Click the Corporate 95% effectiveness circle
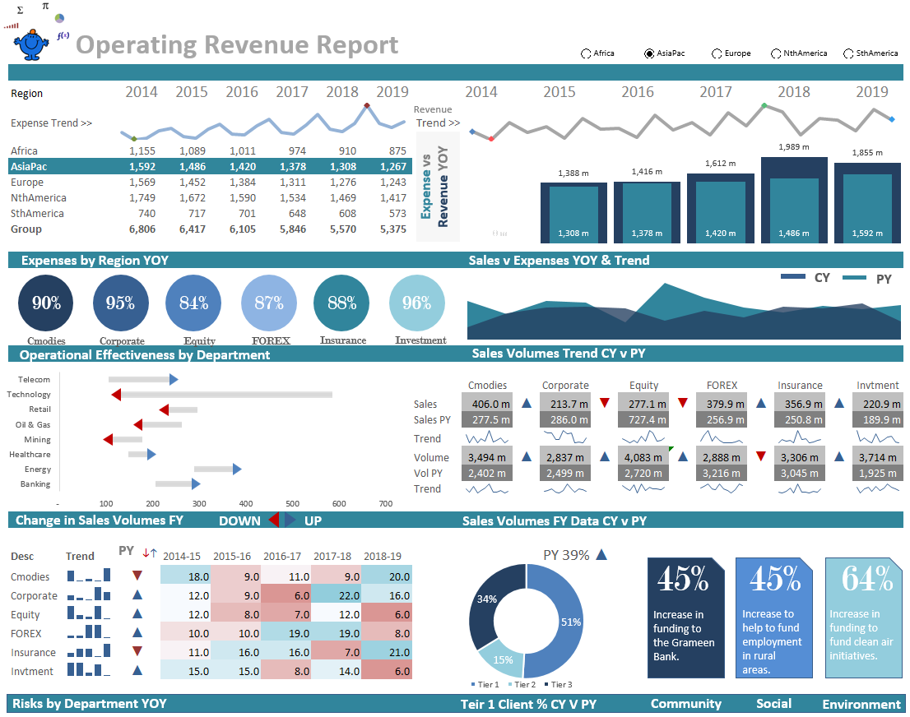Viewport: 910px width, 717px height. [120, 304]
